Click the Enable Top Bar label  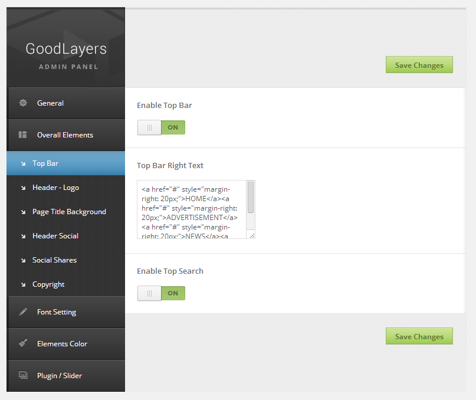(x=164, y=106)
